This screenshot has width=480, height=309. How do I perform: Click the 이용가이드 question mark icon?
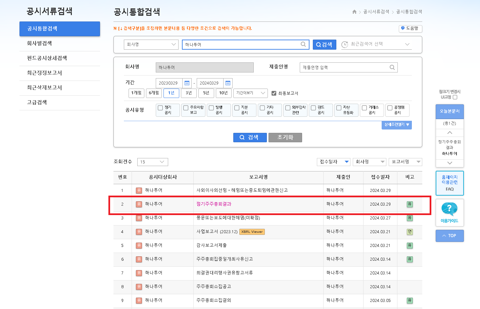pyautogui.click(x=449, y=209)
